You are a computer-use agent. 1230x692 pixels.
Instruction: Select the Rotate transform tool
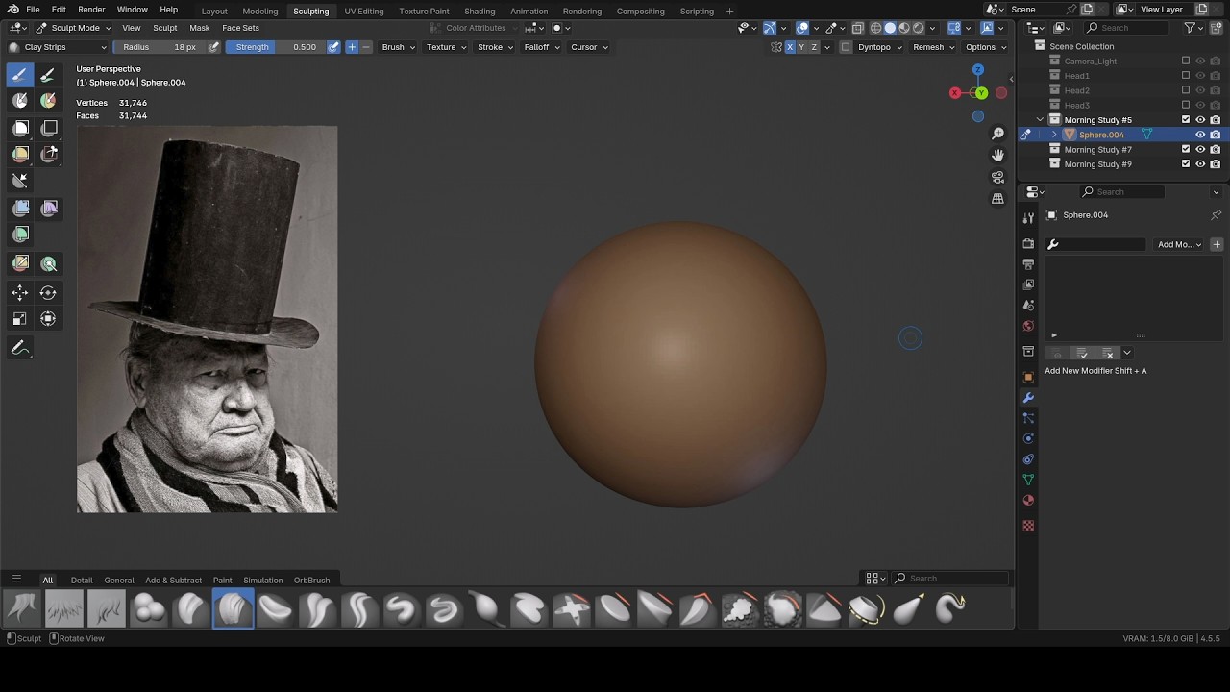point(49,292)
